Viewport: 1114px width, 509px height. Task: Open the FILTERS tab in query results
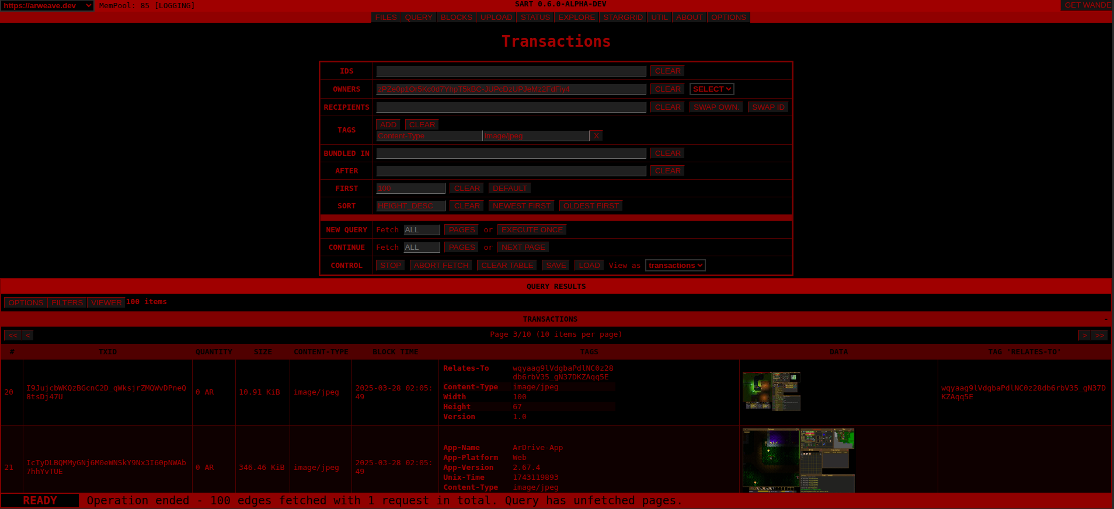click(67, 302)
